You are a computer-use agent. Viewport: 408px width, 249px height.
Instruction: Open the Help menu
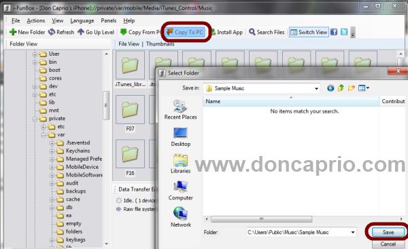[x=129, y=20]
